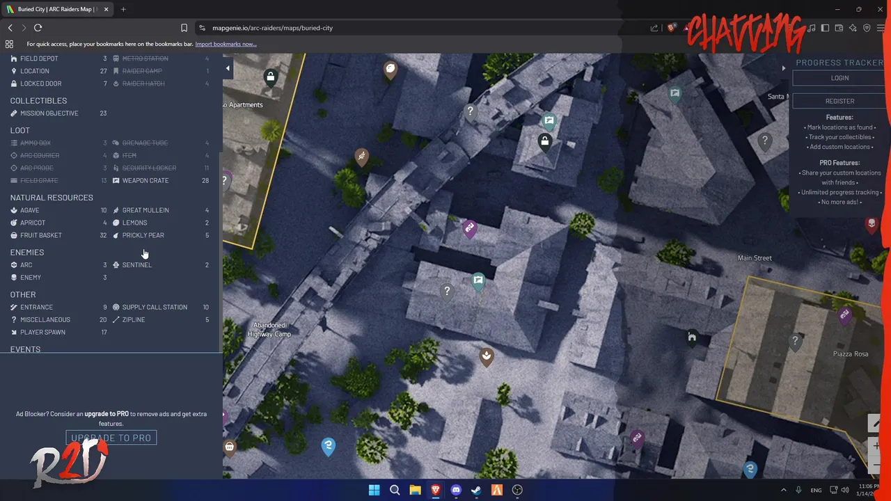
Task: Open File Explorer from the taskbar
Action: tap(415, 490)
